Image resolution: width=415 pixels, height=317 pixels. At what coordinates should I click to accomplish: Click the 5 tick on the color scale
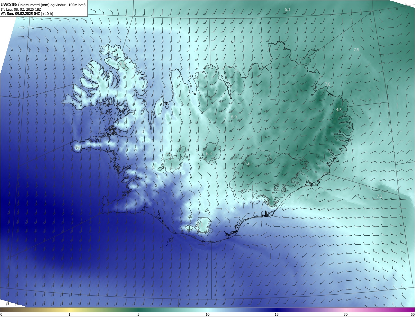tap(138, 314)
